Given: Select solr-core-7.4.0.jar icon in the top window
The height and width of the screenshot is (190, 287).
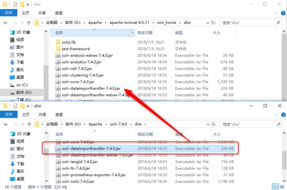Looking at the screenshot, I should pos(58,82).
